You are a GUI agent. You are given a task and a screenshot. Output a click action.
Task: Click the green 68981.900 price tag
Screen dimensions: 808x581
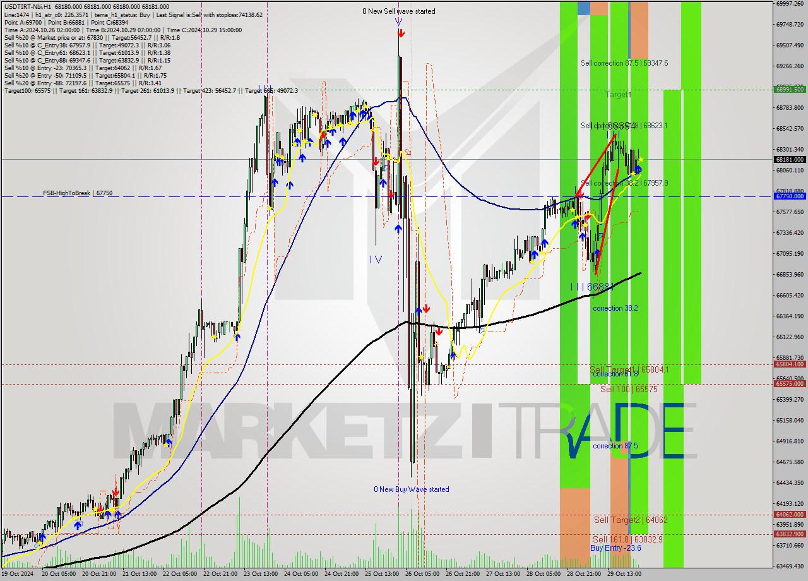(x=790, y=89)
